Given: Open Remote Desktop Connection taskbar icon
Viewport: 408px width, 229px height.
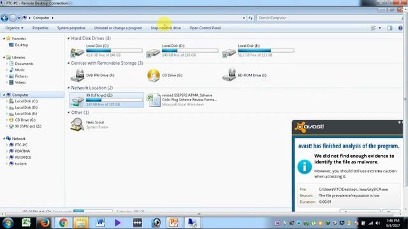Looking at the screenshot, I should [193, 223].
